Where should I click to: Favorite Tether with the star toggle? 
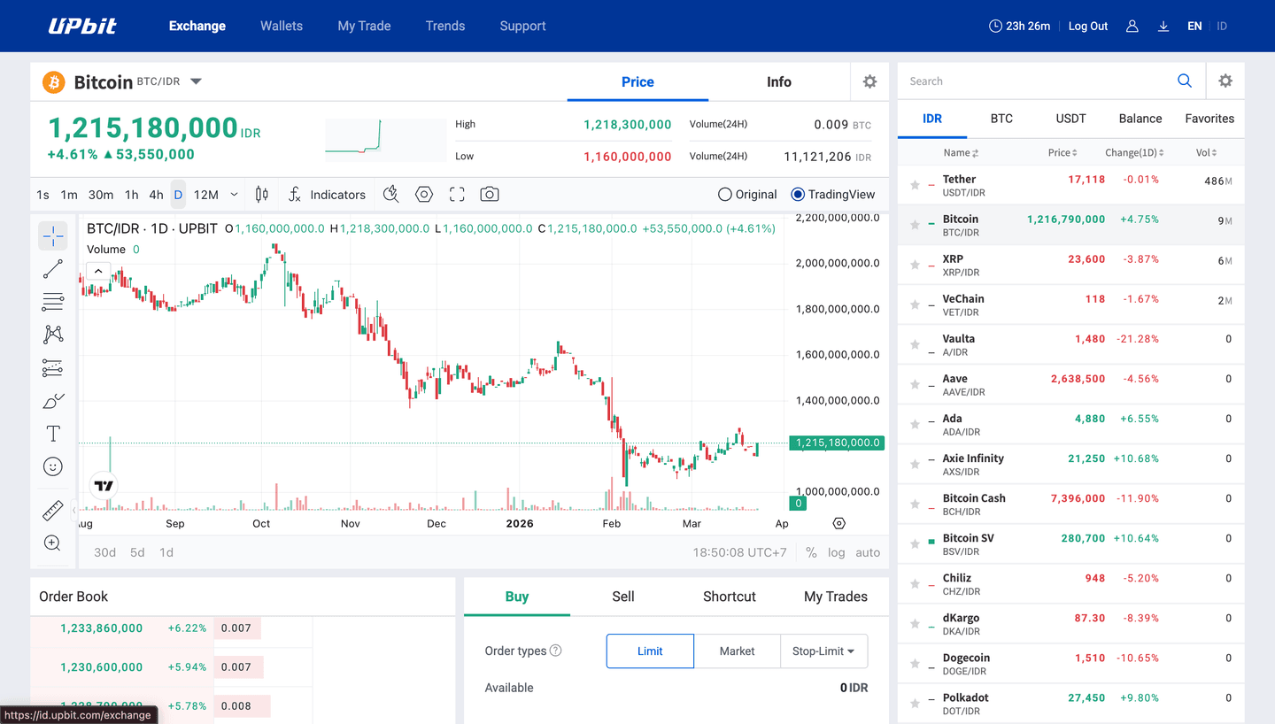[915, 186]
